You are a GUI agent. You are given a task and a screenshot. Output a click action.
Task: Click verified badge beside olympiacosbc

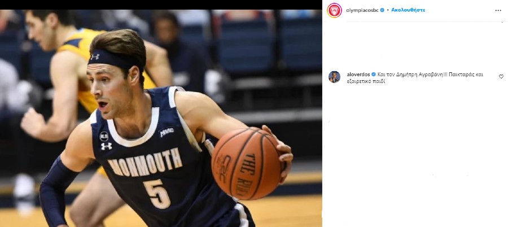point(382,10)
